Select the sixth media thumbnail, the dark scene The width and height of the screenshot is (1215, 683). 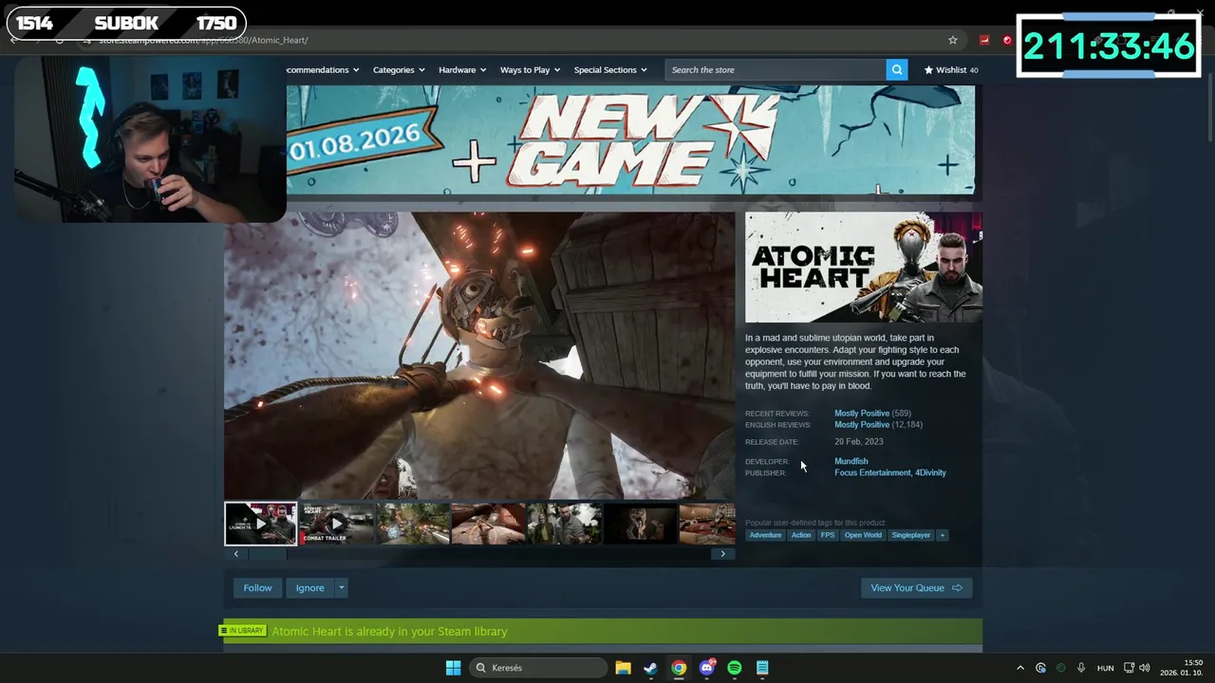[x=640, y=524]
